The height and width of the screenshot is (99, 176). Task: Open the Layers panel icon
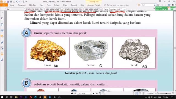pyautogui.click(x=2, y=31)
